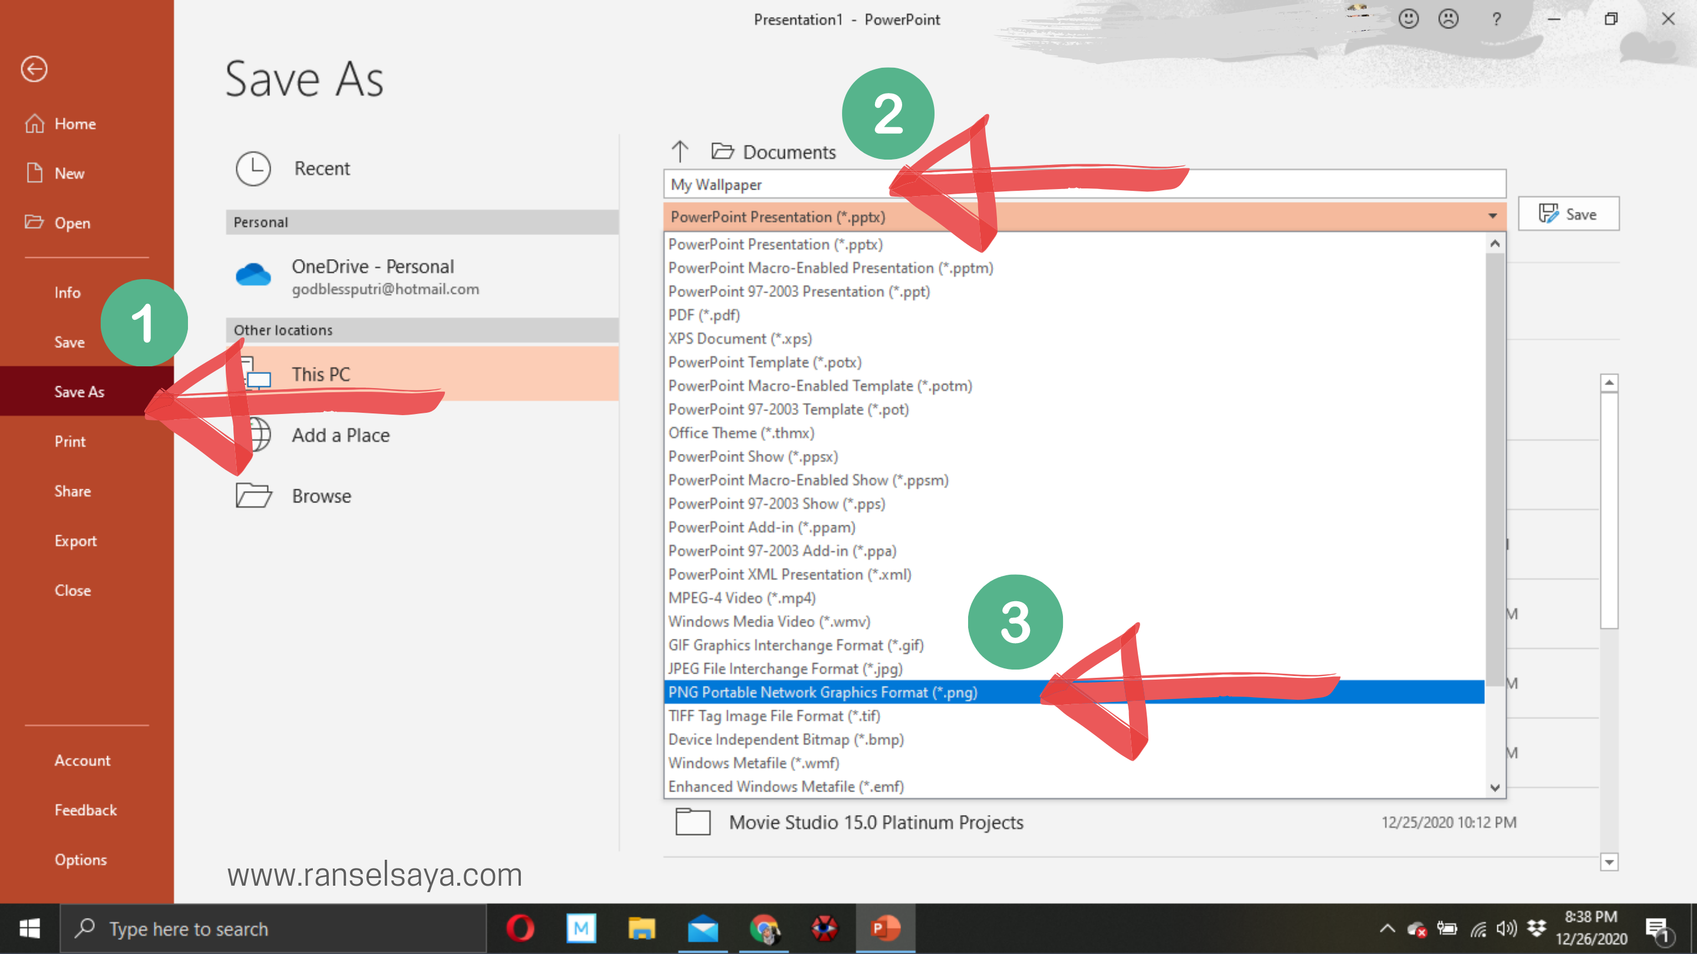Click the OneDrive cloud icon
Screen dimensions: 1697x954
[x=253, y=274]
